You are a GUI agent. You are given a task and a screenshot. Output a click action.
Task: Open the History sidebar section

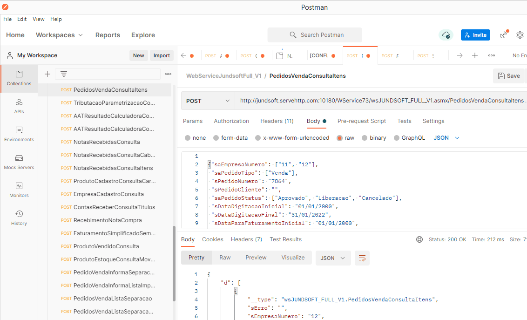click(x=19, y=218)
